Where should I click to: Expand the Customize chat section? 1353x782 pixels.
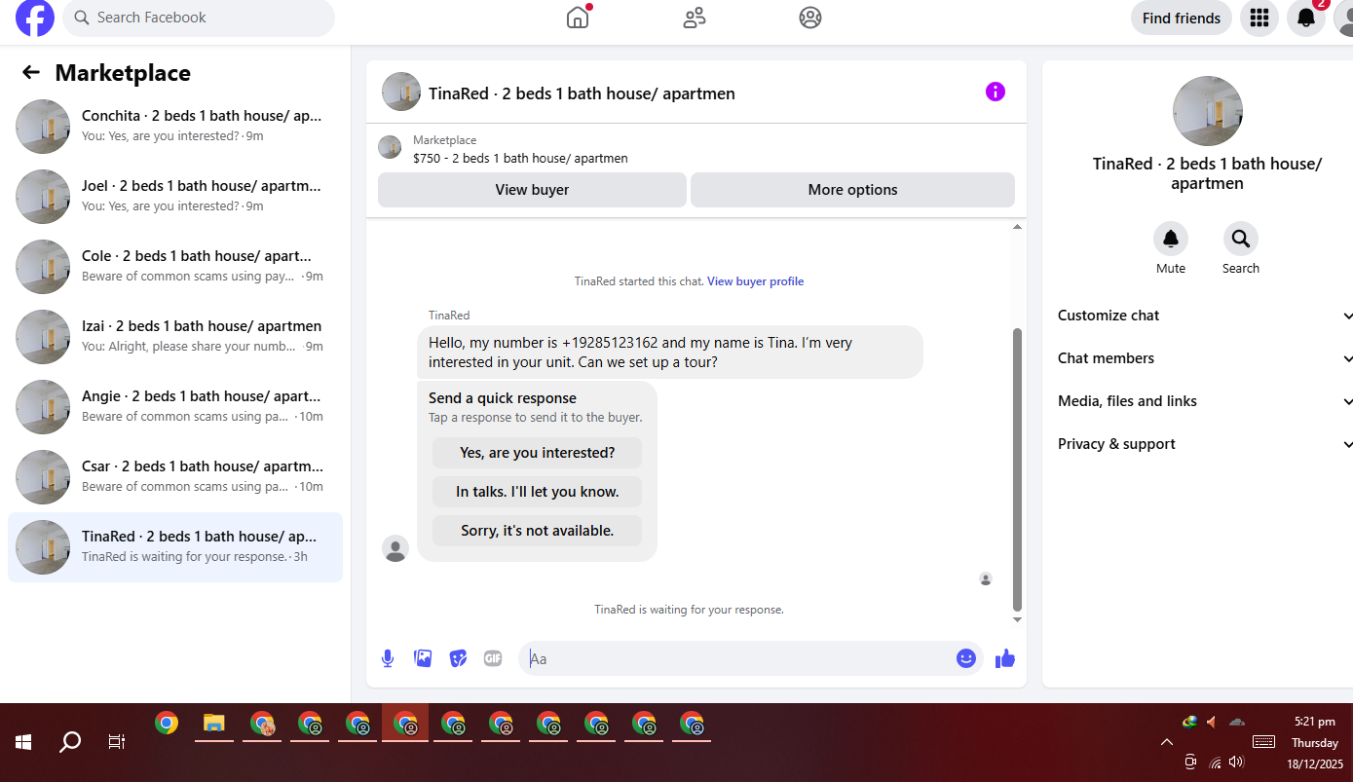[x=1205, y=316]
